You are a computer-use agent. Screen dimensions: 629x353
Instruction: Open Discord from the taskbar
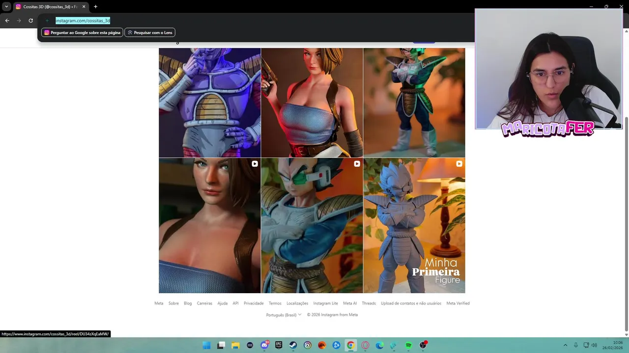[x=264, y=345]
